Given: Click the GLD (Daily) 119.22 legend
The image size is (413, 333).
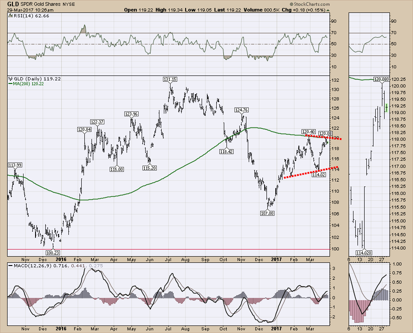Looking at the screenshot, I should click(37, 79).
